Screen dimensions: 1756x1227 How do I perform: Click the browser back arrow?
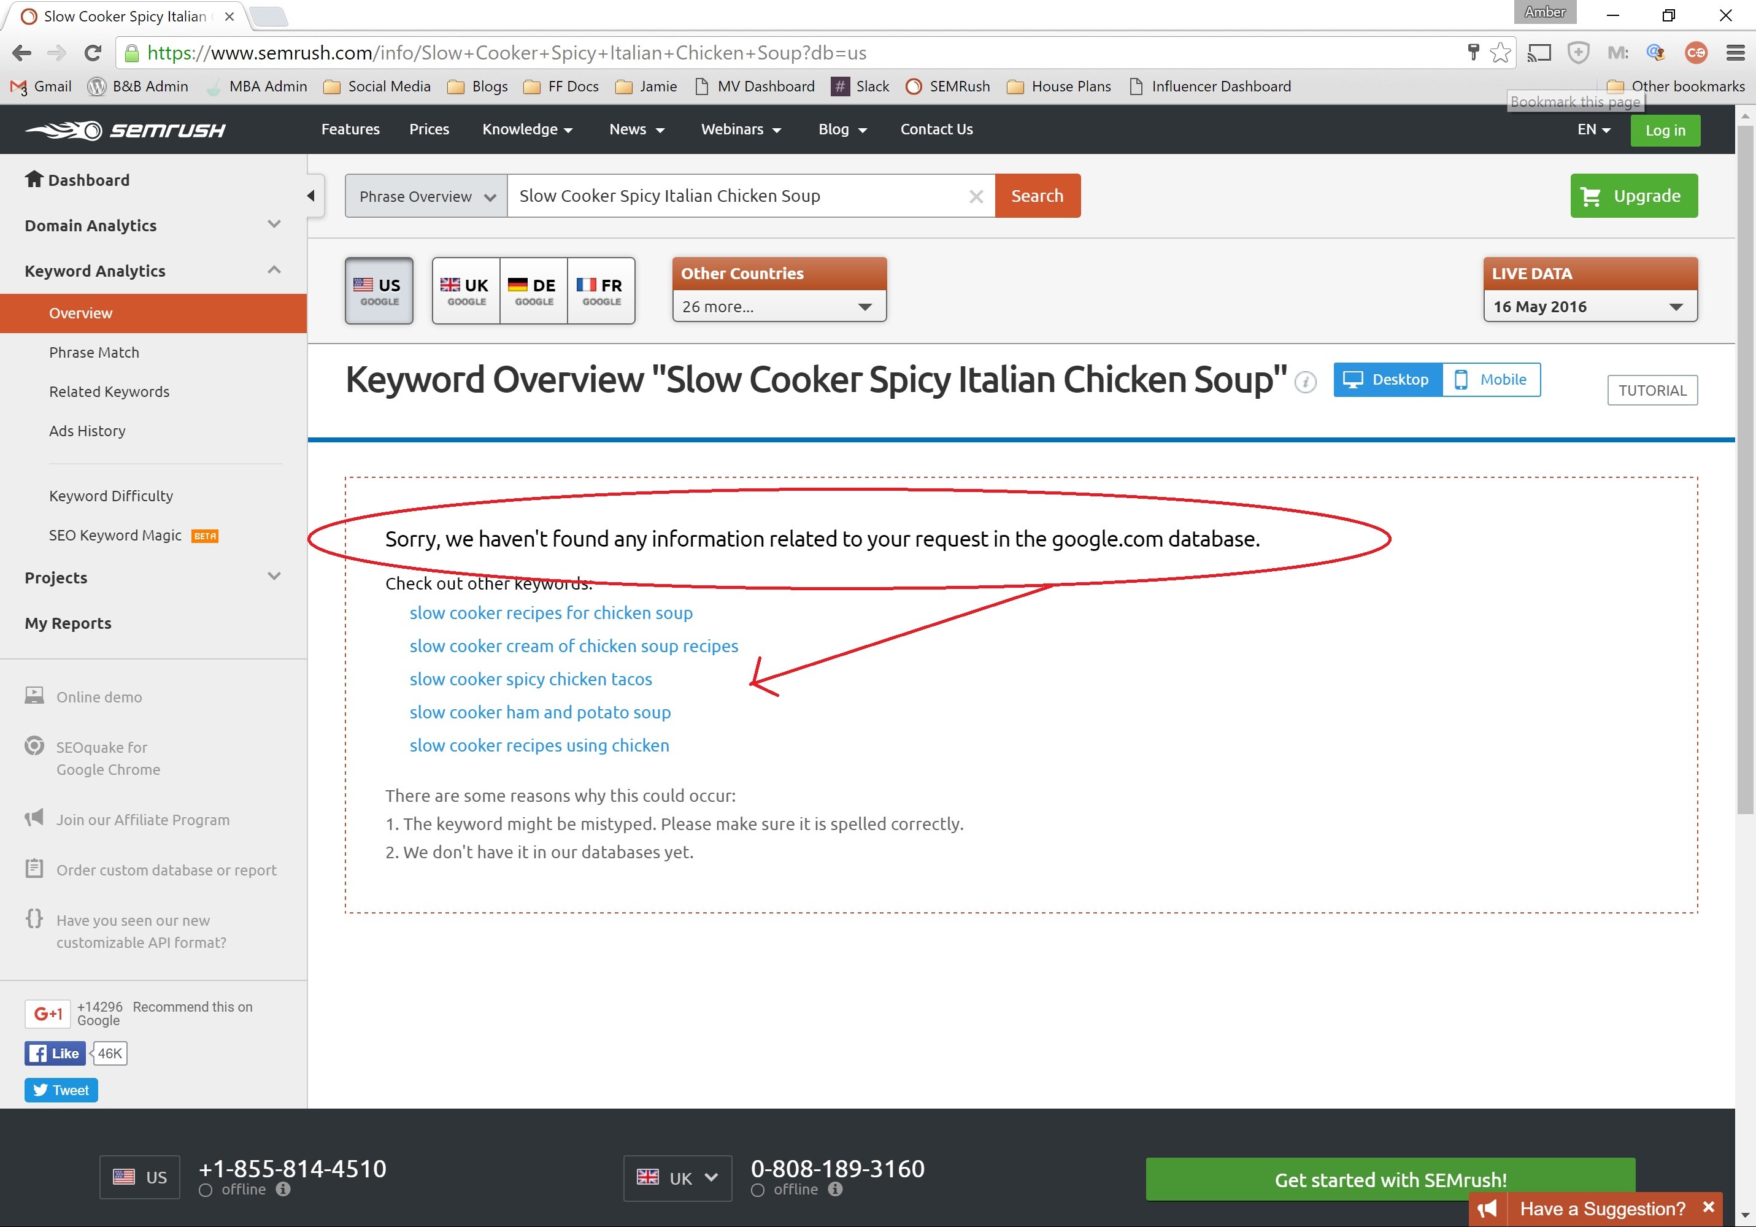click(22, 53)
